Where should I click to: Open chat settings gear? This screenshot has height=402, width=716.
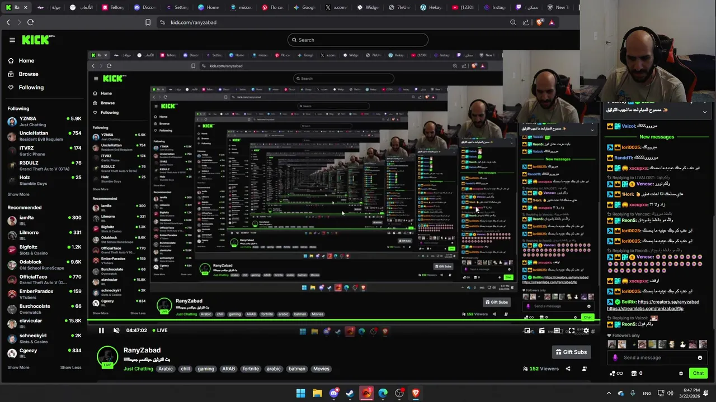pyautogui.click(x=681, y=374)
